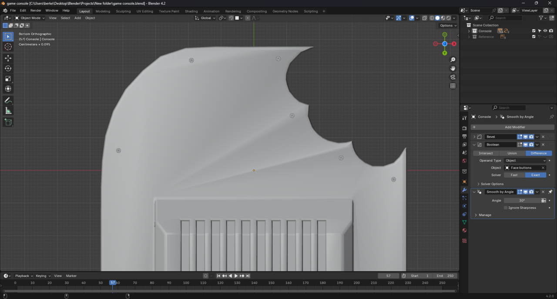Switch to orthographic/perspective view icon
This screenshot has height=299, width=557.
[x=453, y=86]
